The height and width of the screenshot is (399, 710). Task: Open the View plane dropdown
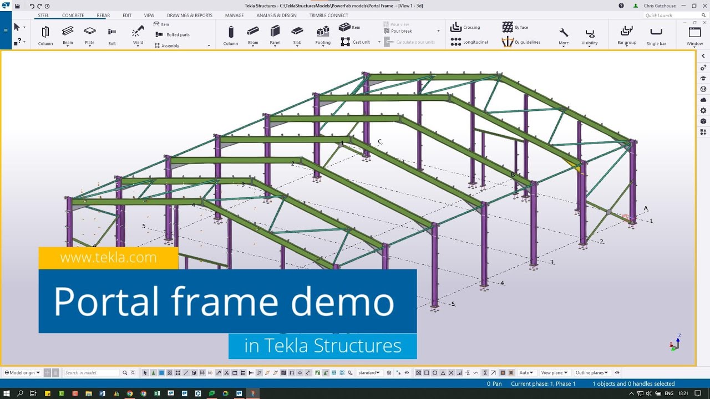(x=554, y=373)
